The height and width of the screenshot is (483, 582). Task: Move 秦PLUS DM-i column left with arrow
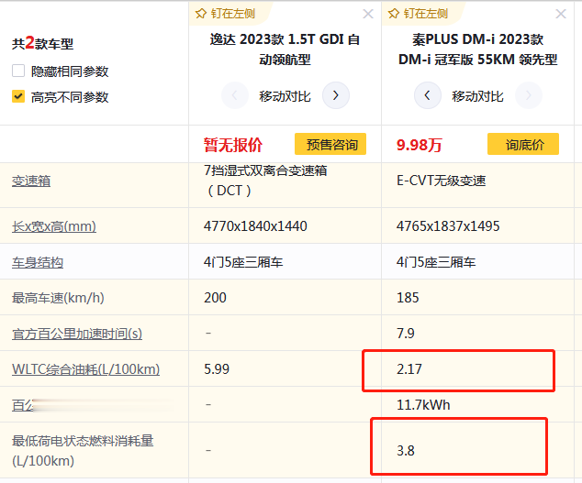(428, 95)
